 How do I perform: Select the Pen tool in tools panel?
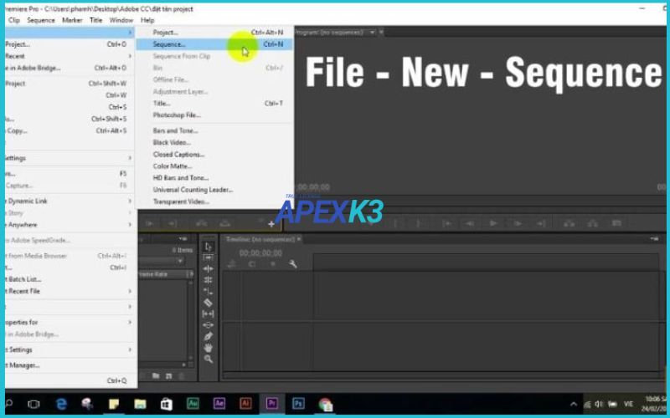tap(209, 336)
